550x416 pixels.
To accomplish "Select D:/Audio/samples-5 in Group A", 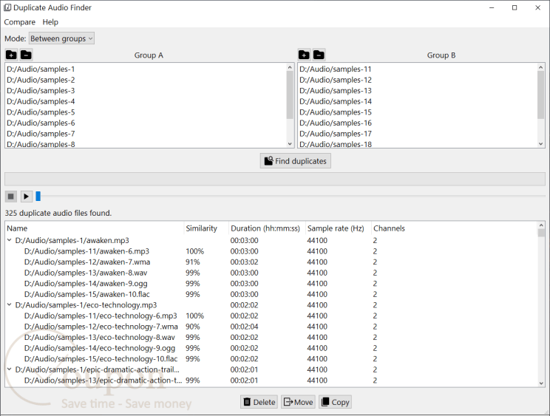I will click(146, 112).
